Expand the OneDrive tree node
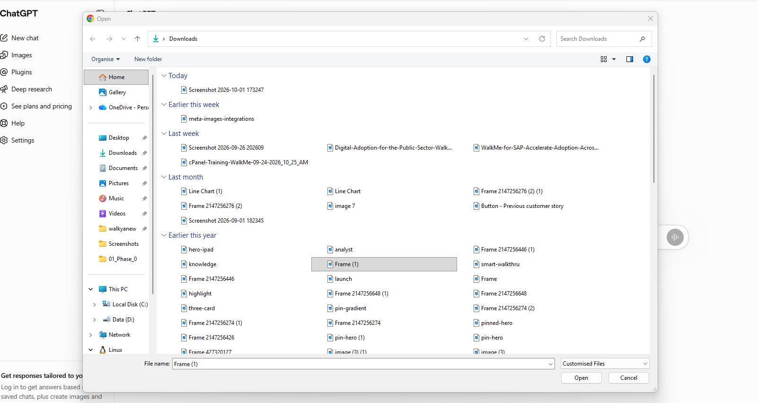The width and height of the screenshot is (758, 403). [x=91, y=107]
